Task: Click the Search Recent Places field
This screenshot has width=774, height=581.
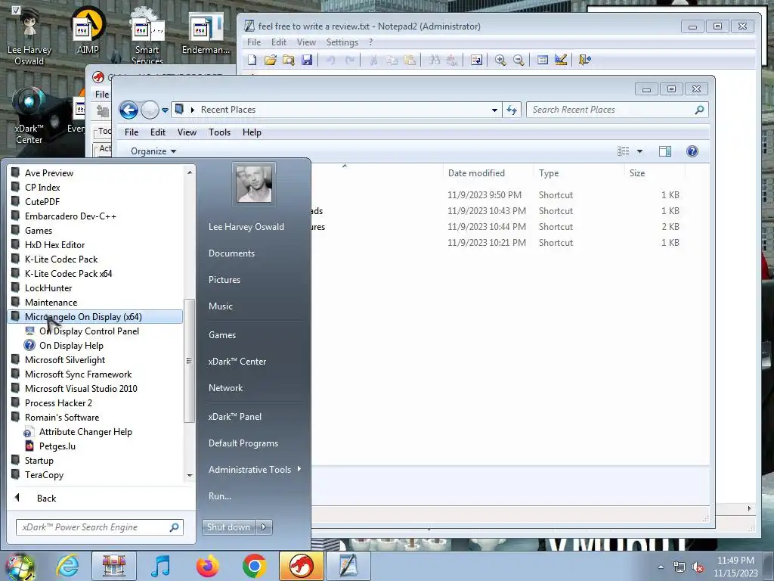Action: click(618, 110)
